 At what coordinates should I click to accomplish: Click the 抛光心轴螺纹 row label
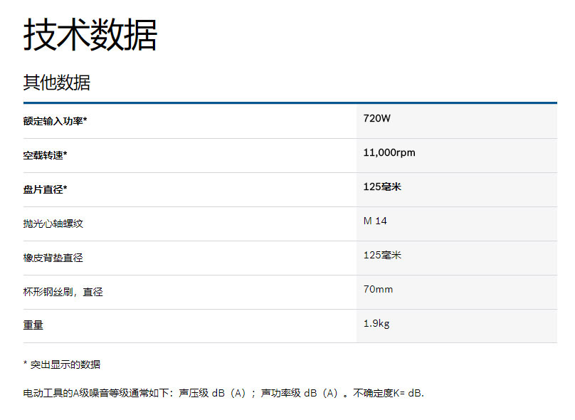(53, 224)
